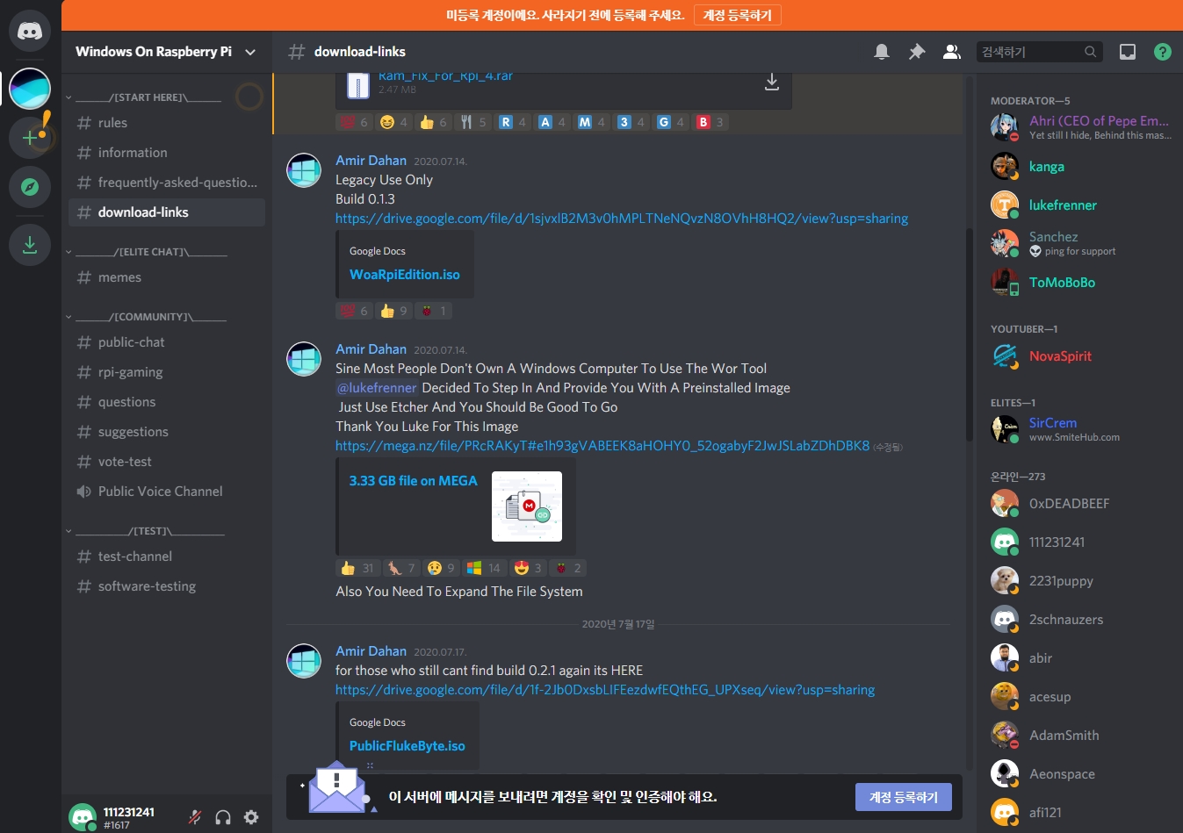The image size is (1183, 833).
Task: Join the Public Voice Channel
Action: [167, 492]
